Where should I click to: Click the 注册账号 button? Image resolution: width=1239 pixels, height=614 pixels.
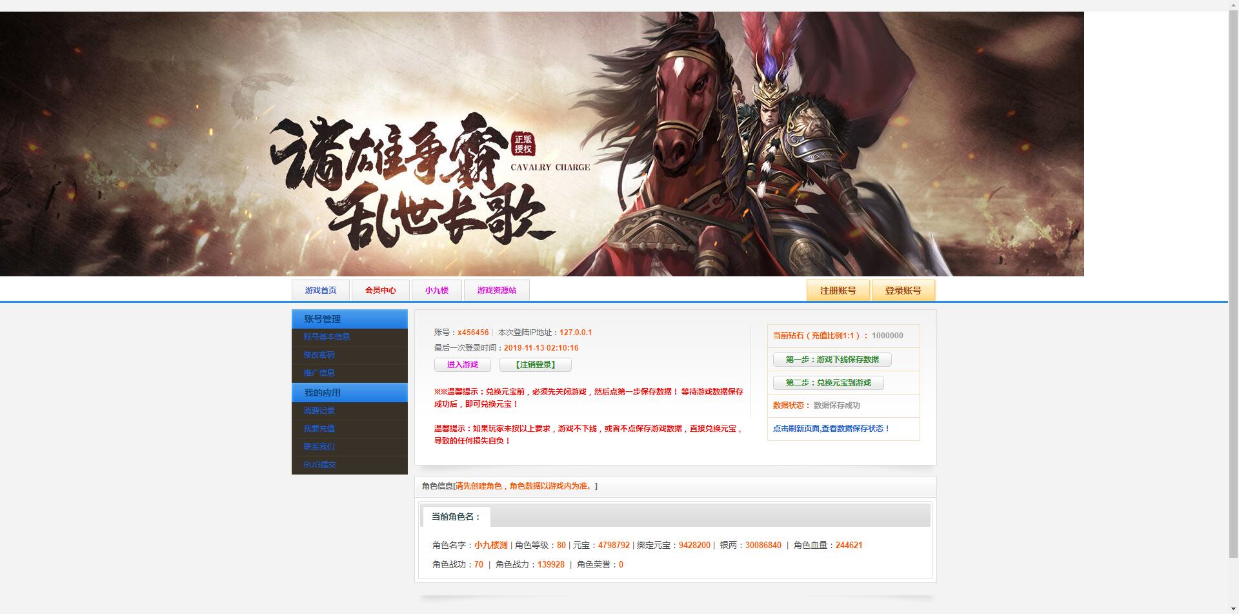838,291
